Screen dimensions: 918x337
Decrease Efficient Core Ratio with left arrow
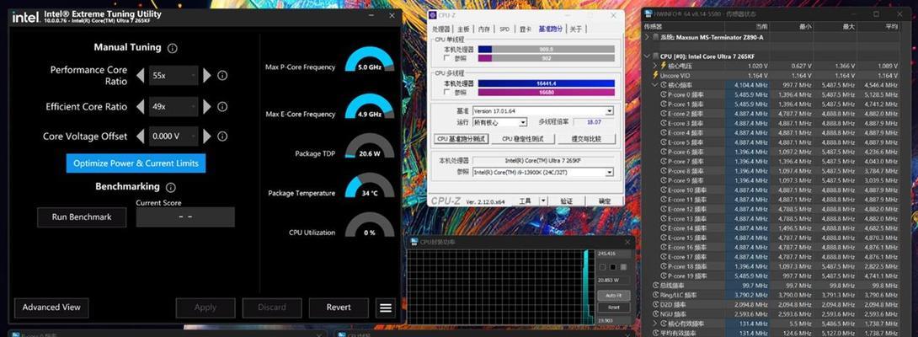(140, 106)
